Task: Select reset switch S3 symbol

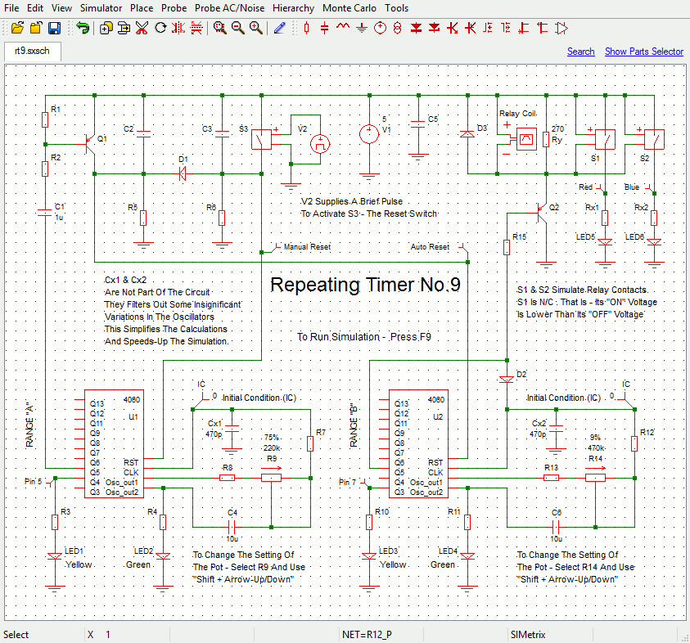Action: pos(261,139)
